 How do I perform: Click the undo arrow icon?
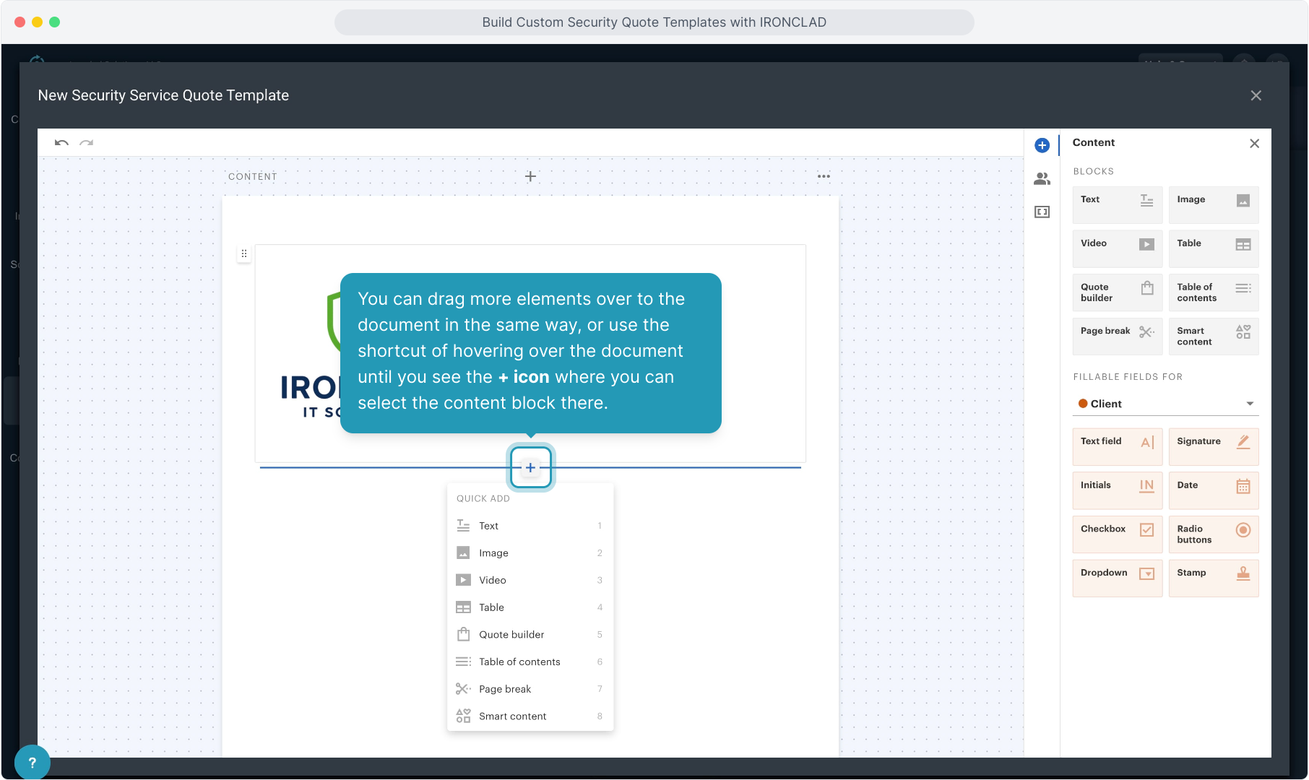click(x=61, y=143)
